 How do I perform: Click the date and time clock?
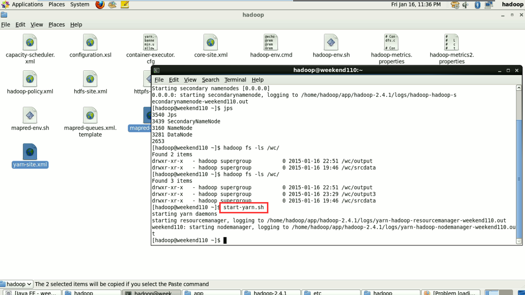pyautogui.click(x=416, y=4)
